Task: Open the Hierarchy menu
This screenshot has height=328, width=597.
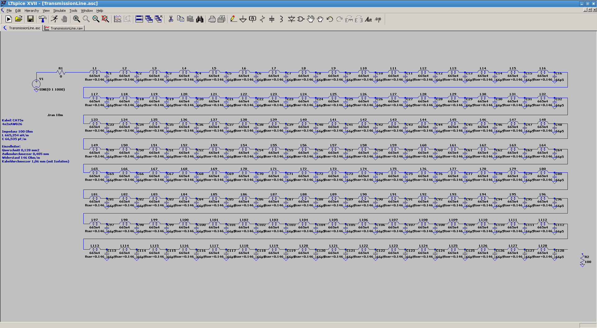Action: click(32, 11)
